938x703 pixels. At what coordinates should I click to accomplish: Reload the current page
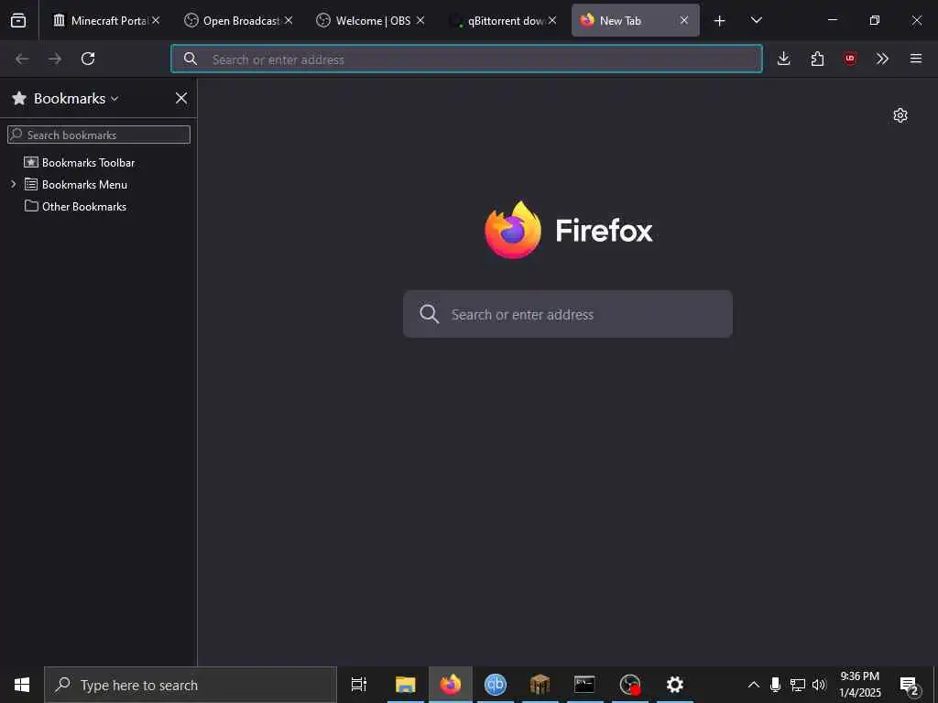coord(88,59)
